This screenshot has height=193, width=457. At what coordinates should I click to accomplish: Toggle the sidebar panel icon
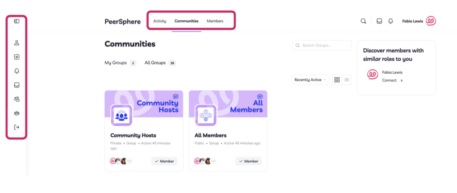[x=17, y=21]
